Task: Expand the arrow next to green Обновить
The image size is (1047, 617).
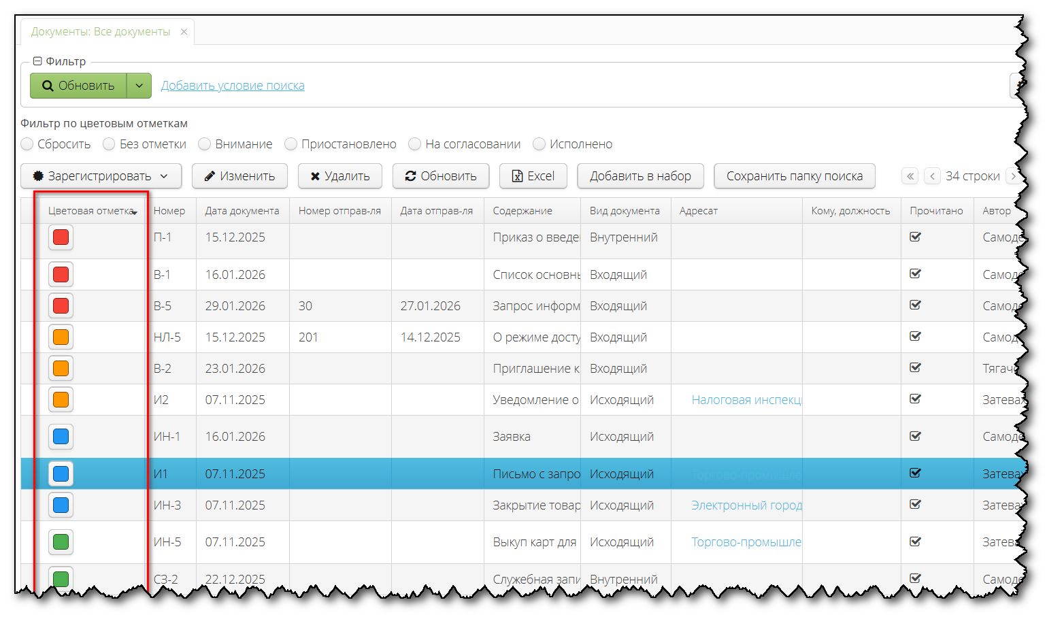Action: [139, 86]
